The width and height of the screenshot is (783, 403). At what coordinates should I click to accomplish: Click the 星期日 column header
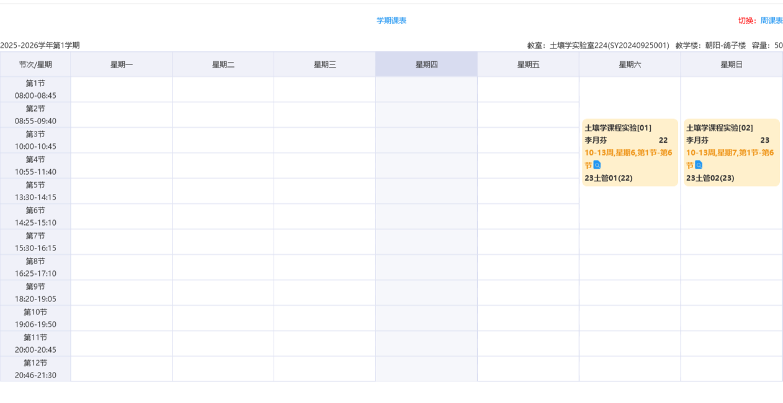pyautogui.click(x=732, y=64)
